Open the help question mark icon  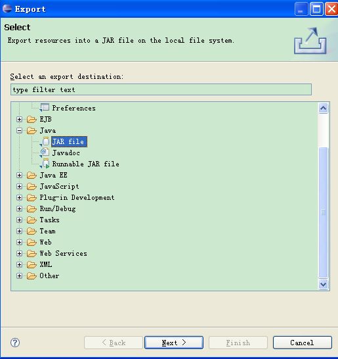(x=15, y=343)
